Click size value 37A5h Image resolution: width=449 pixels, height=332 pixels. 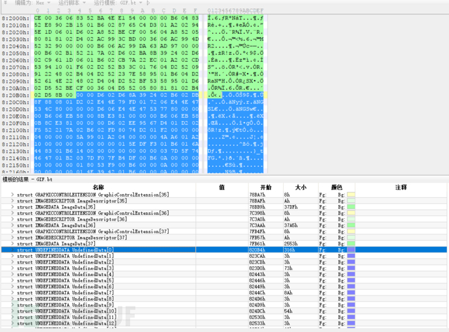pyautogui.click(x=291, y=225)
